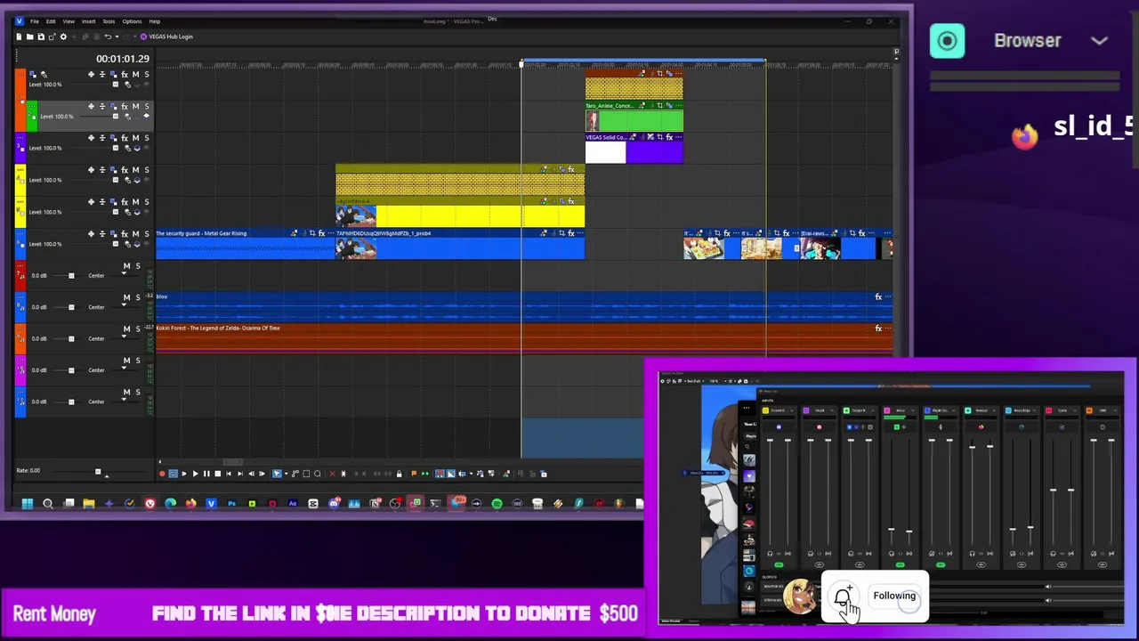
Task: Open Track FX on video track 1
Action: tap(125, 75)
